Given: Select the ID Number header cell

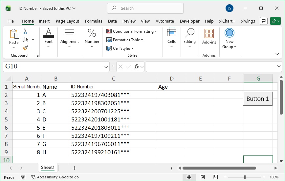Looking at the screenshot, I should click(113, 87).
